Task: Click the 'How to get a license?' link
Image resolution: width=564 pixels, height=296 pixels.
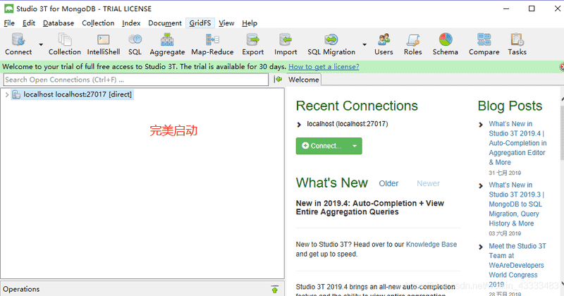Action: [324, 66]
